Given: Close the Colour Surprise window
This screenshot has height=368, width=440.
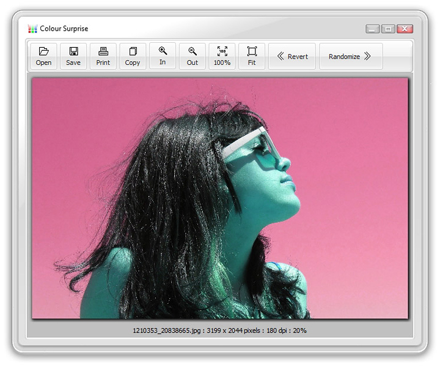Looking at the screenshot, I should (x=405, y=29).
